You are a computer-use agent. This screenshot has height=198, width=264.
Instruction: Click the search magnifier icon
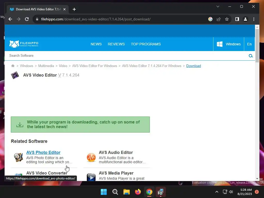[251, 56]
